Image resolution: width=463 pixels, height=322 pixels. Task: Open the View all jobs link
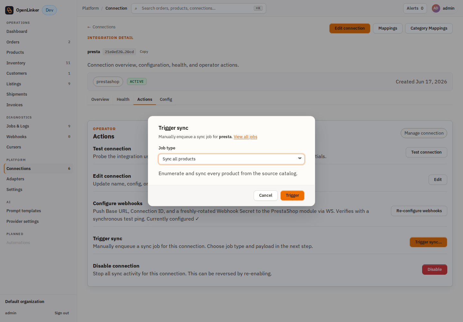coord(245,137)
